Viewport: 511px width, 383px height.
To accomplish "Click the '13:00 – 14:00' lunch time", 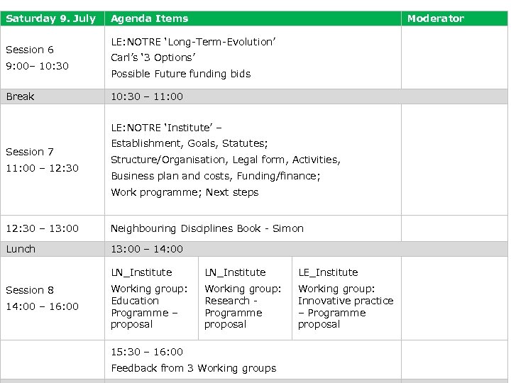I will [x=147, y=249].
